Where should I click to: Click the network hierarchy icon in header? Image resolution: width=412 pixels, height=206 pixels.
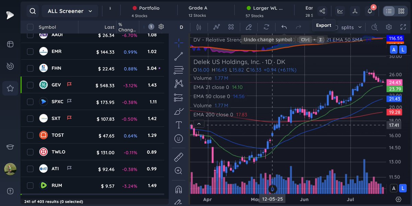(x=355, y=11)
